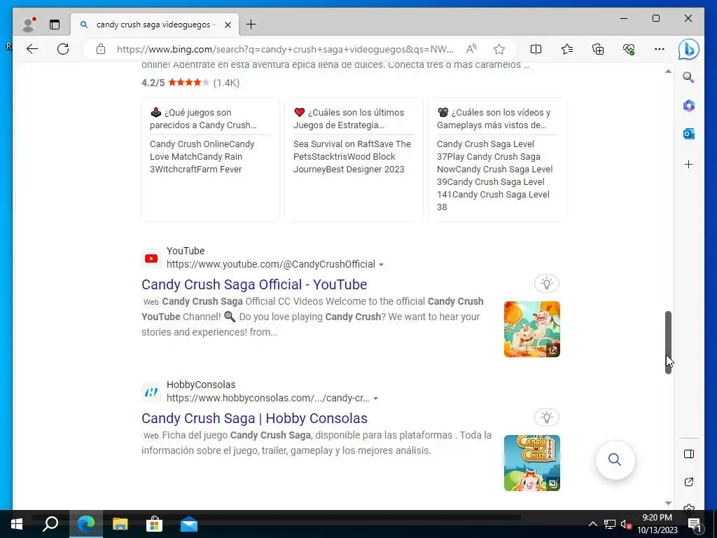Show hidden tray icons chevron
The width and height of the screenshot is (717, 538).
pyautogui.click(x=592, y=524)
